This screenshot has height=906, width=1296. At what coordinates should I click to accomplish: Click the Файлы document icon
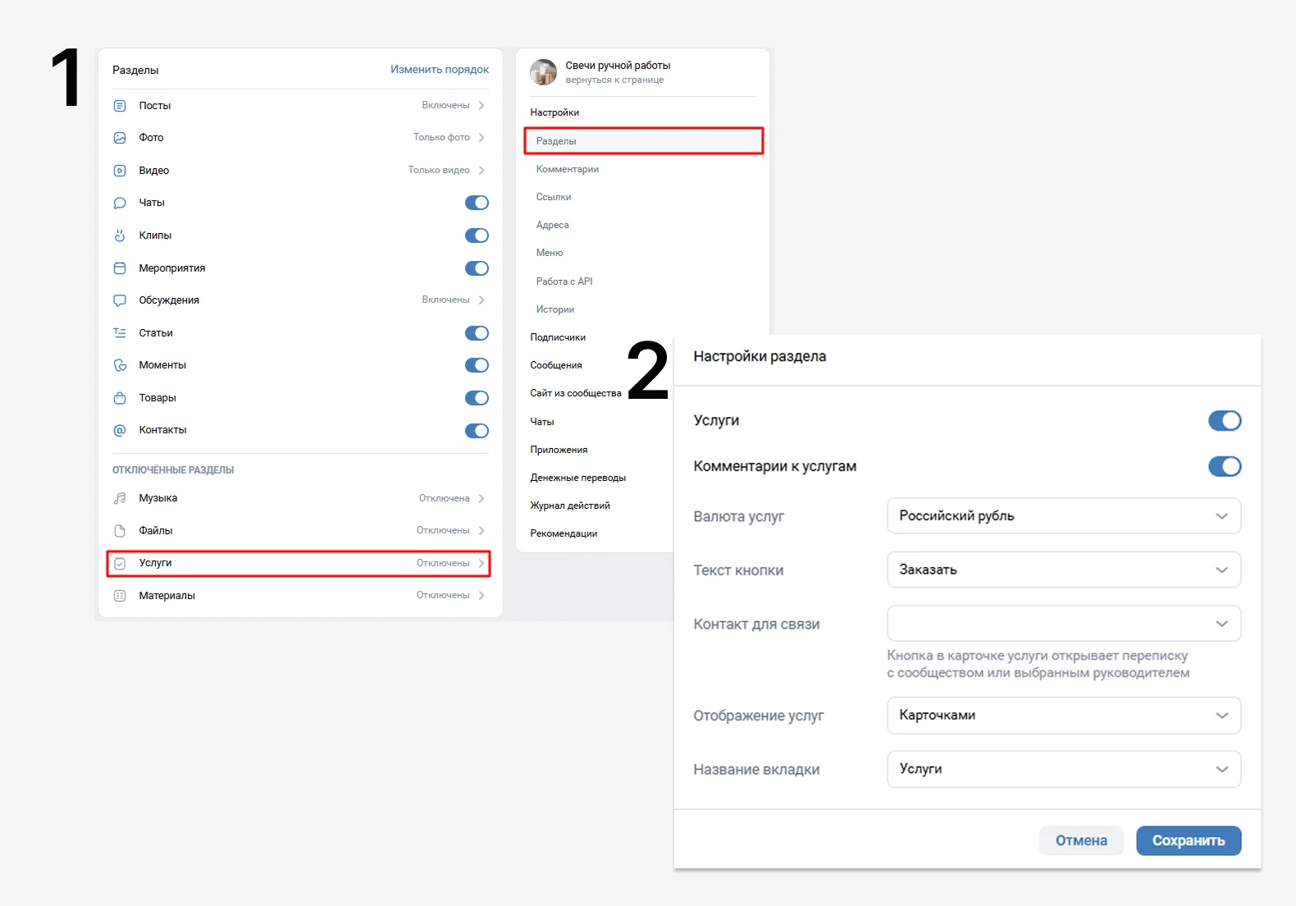tap(120, 531)
